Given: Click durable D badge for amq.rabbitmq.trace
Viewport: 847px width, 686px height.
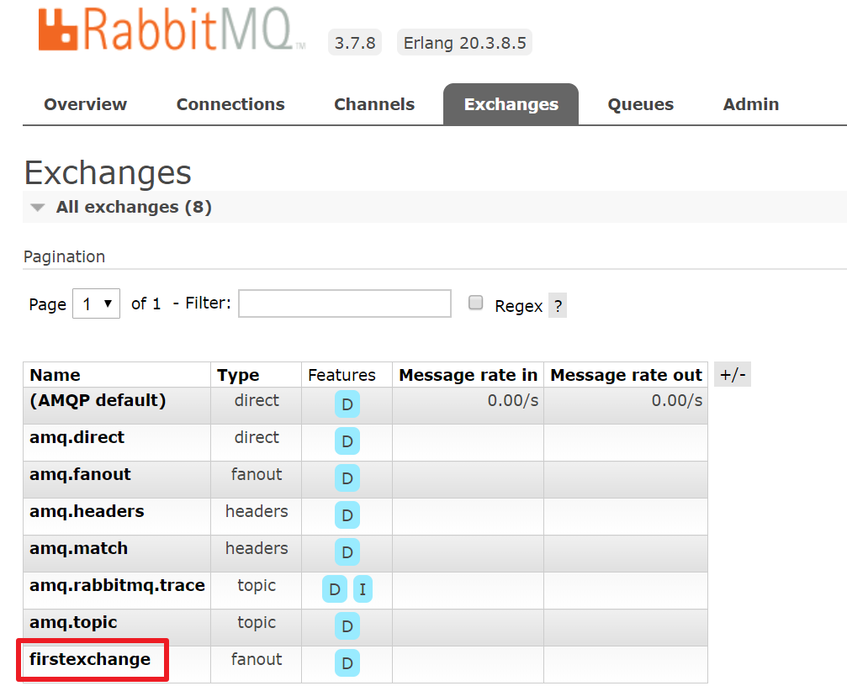Looking at the screenshot, I should tap(335, 589).
